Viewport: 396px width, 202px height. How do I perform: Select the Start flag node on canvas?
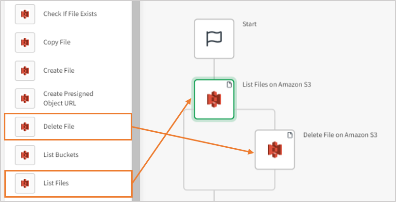214,39
